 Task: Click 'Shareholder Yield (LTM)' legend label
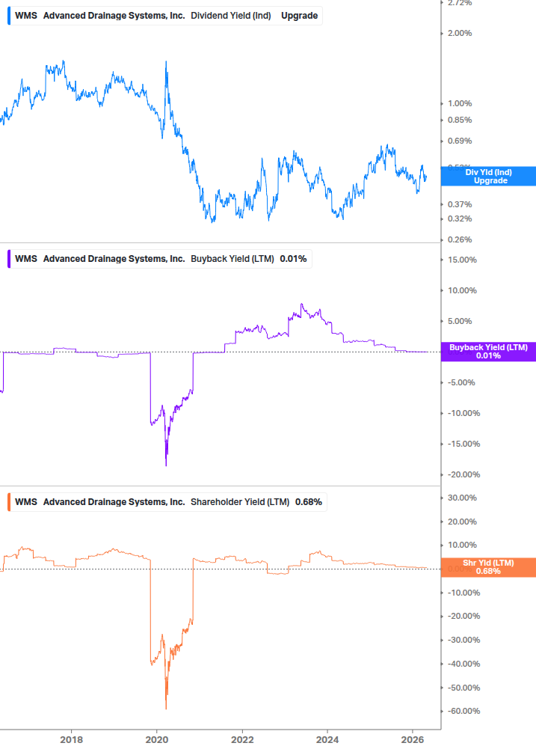pos(240,501)
